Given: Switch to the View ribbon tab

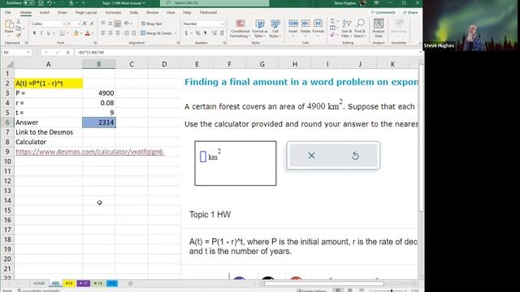Looking at the screenshot, I should tap(171, 13).
